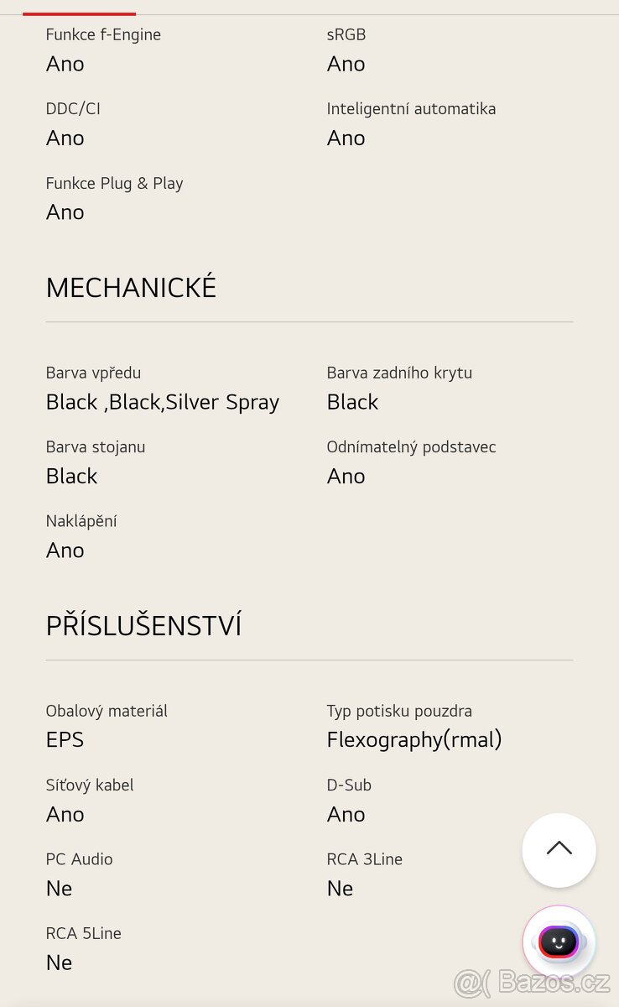
Task: Click the scroll-to-top arrow button
Action: tap(559, 849)
